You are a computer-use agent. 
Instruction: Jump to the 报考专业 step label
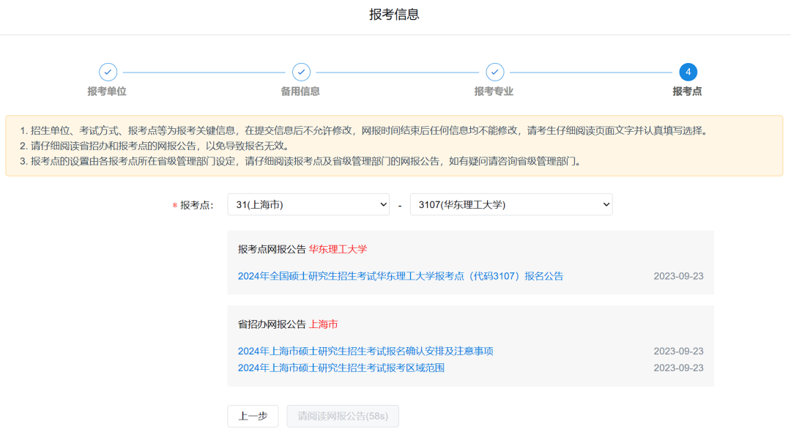[x=494, y=92]
